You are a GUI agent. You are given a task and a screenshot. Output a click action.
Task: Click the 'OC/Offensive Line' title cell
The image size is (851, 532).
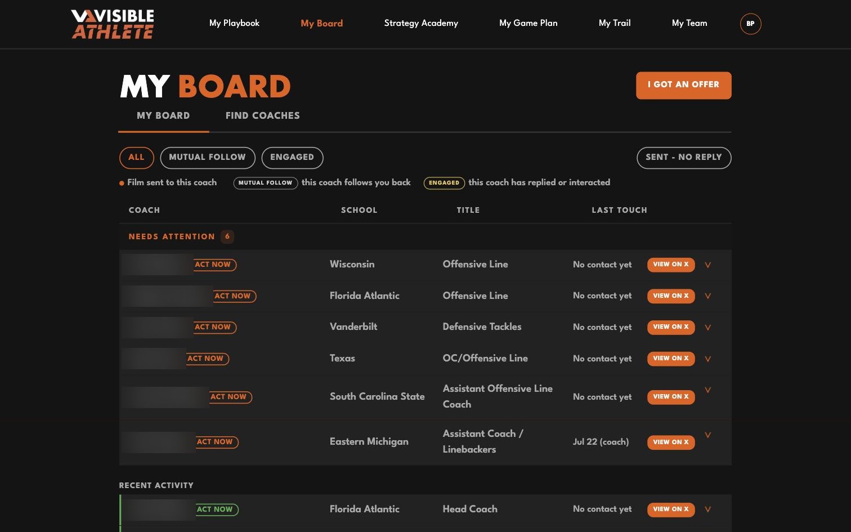485,358
